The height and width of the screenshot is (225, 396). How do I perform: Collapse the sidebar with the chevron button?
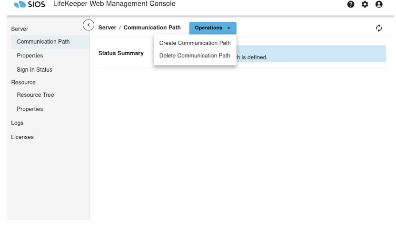tap(88, 24)
